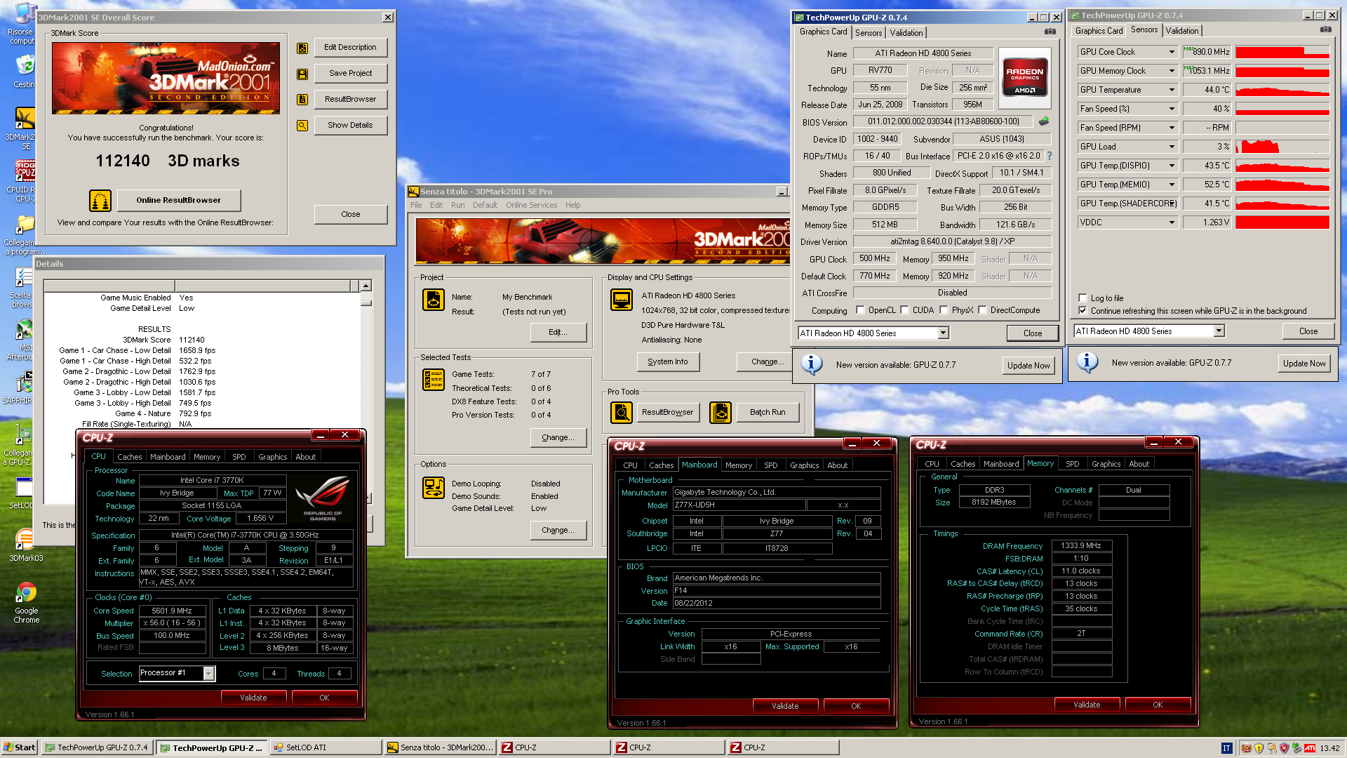
Task: Enable the PhysX checkbox in GPU-Z
Action: [944, 310]
